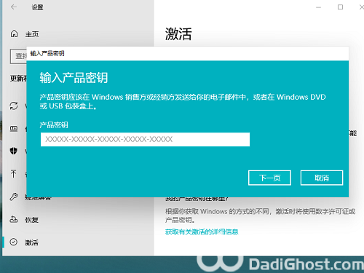The width and height of the screenshot is (364, 273).
Task: Open the 激活 sidebar item
Action: tap(32, 242)
